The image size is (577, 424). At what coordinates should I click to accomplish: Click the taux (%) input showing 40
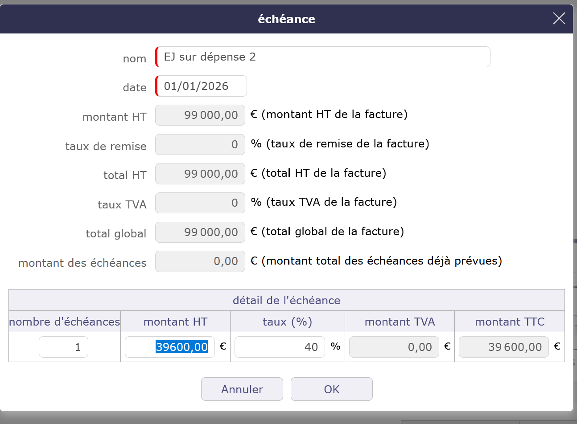pyautogui.click(x=280, y=347)
